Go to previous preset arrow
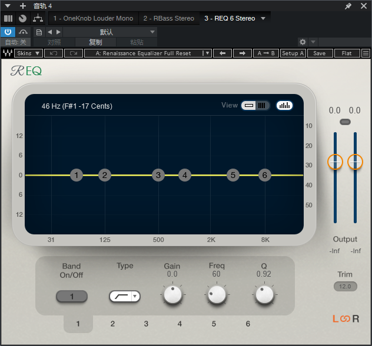 (49, 32)
